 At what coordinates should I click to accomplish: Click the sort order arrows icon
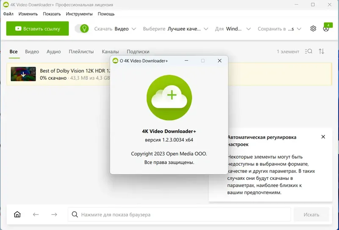[322, 51]
